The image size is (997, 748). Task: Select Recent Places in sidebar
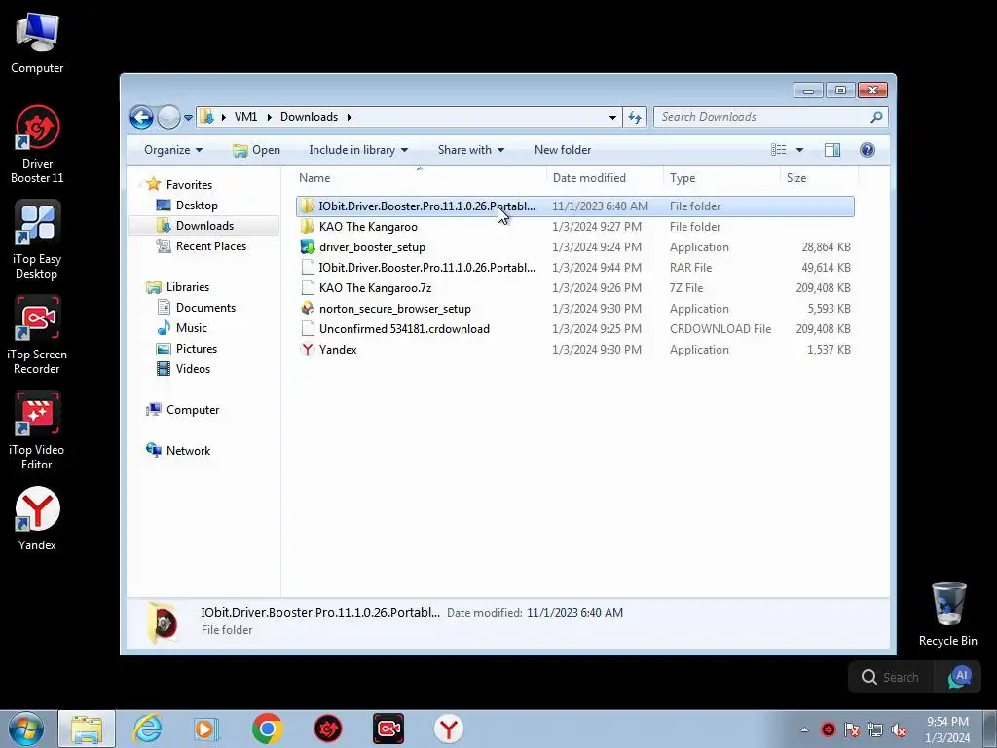coord(210,246)
